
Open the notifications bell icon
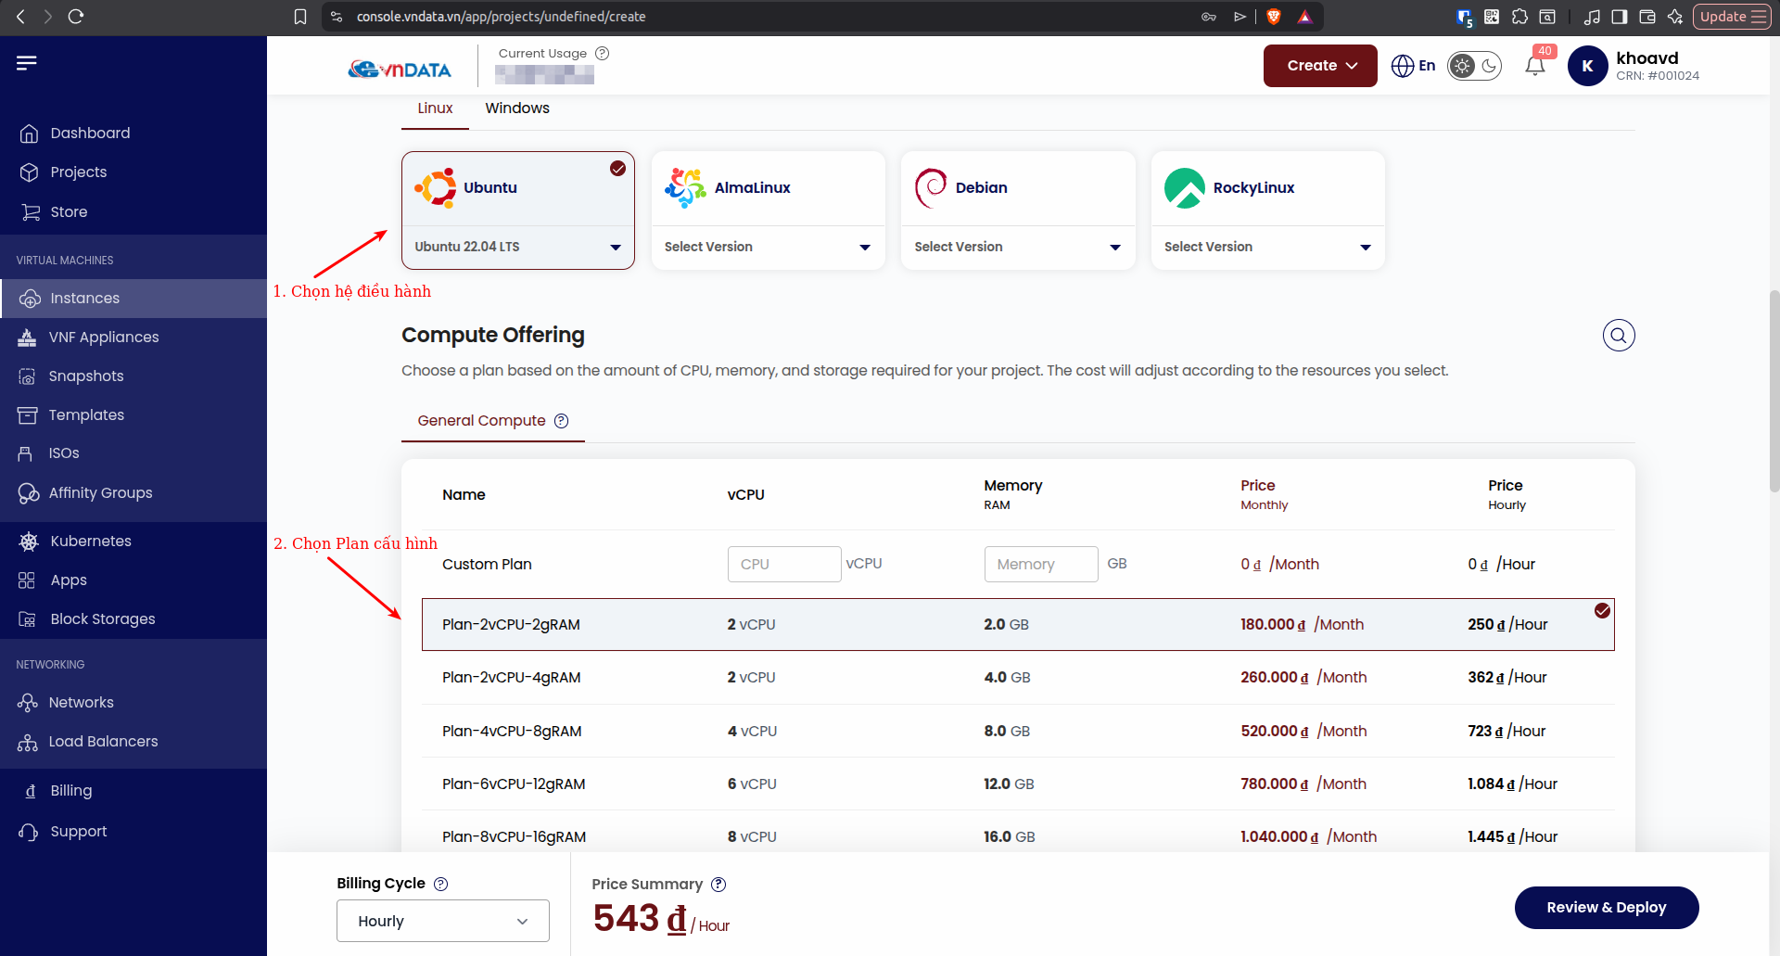pos(1534,66)
